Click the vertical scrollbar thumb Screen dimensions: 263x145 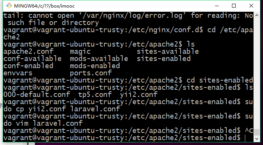257,132
